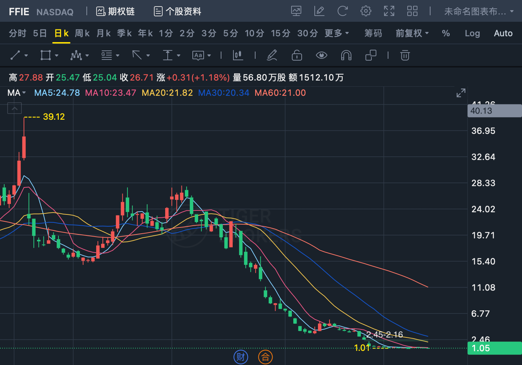522x365 pixels.
Task: Open the 未命名图表布局 layout dropdown
Action: tap(479, 12)
